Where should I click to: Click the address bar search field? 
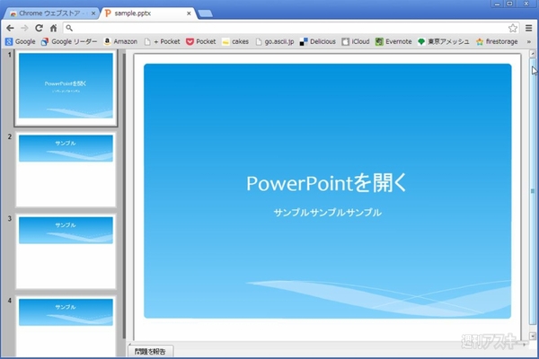(x=290, y=28)
